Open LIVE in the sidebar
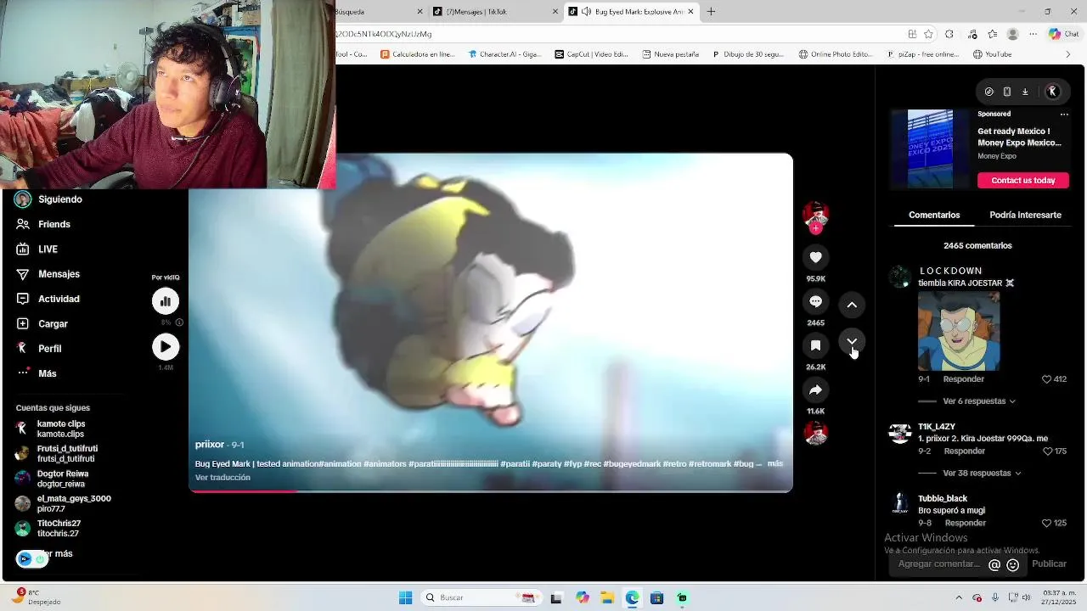Screen dimensions: 1087x611 tap(37, 249)
